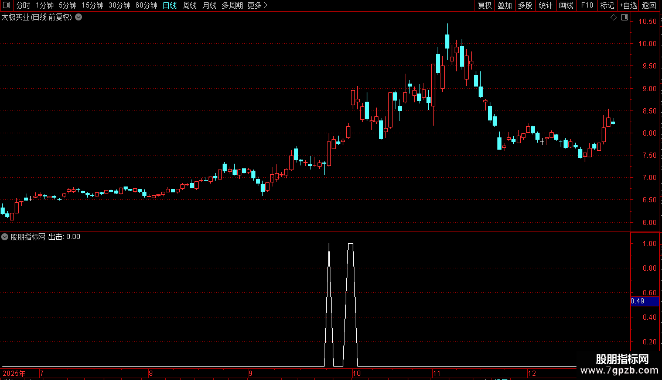This screenshot has width=662, height=380.
Task: Select the 60分钟 period tab
Action: click(x=146, y=5)
